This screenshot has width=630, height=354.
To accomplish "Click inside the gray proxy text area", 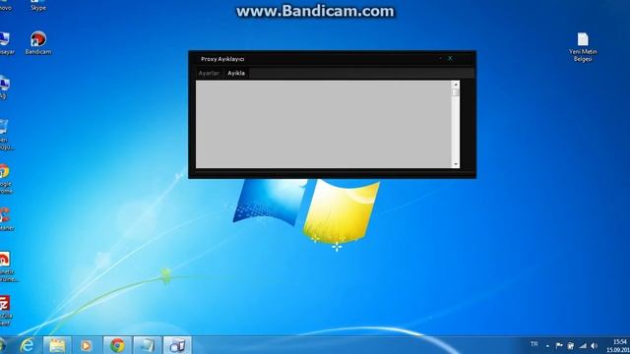I will (x=324, y=124).
